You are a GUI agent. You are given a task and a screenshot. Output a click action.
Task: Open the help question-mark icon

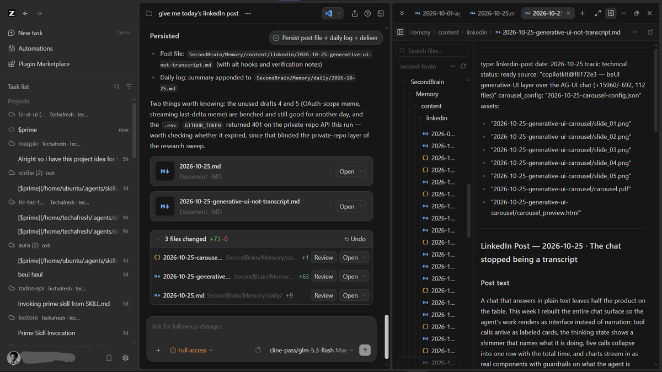point(367,13)
